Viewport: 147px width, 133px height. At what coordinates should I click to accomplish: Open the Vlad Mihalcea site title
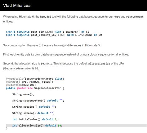[x=17, y=6]
